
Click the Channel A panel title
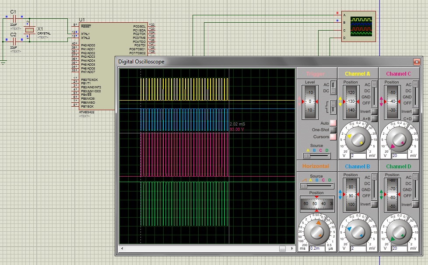click(357, 73)
